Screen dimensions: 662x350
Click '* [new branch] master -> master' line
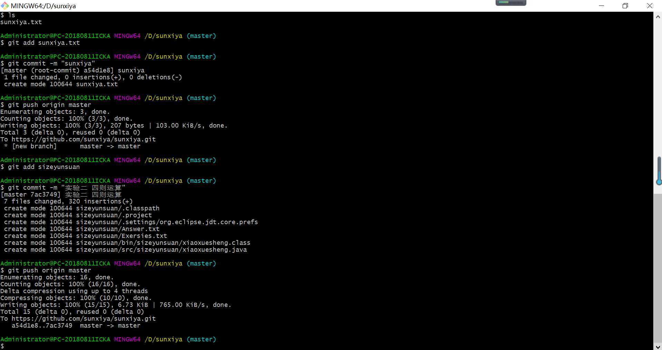[72, 146]
